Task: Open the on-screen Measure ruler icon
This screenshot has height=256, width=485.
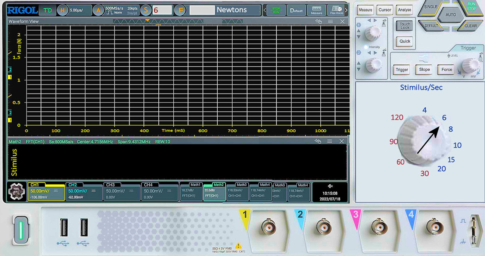Action: pyautogui.click(x=316, y=10)
